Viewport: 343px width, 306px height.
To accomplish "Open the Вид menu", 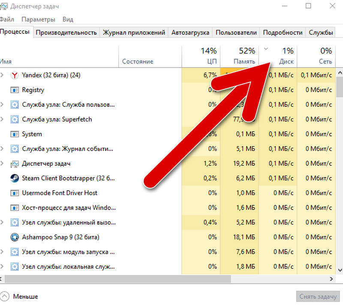I will coord(68,19).
